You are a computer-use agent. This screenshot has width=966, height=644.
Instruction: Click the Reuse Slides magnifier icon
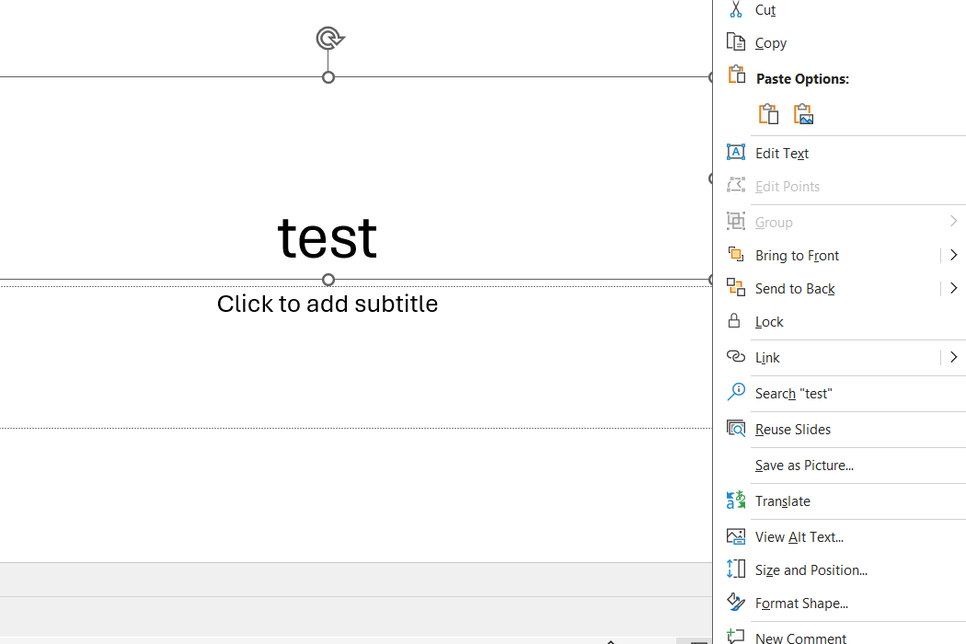pyautogui.click(x=736, y=429)
